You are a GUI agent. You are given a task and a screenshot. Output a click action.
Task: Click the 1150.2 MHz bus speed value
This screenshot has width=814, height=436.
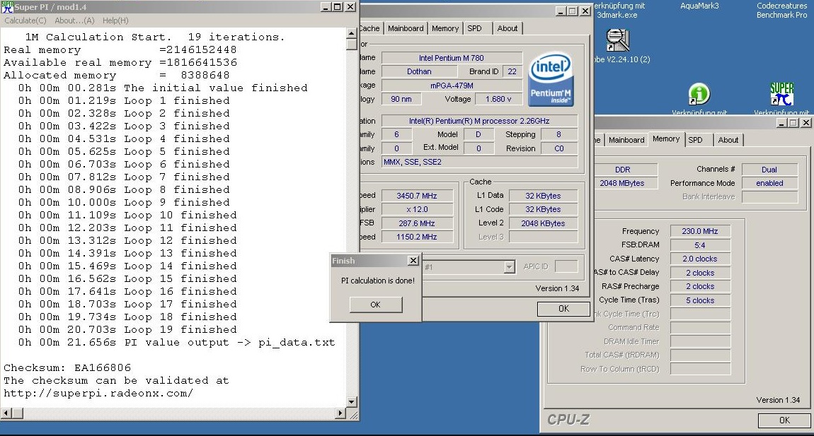click(x=417, y=237)
